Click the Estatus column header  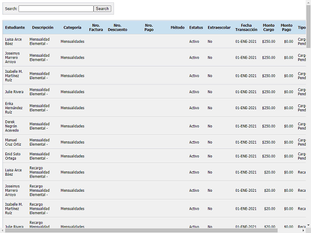196,28
